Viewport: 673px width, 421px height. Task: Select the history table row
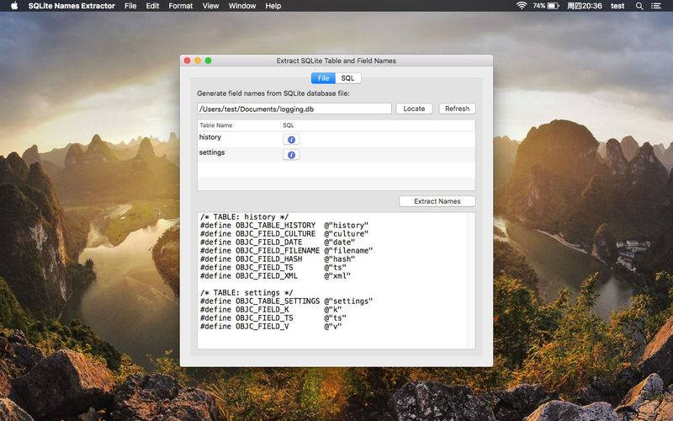pyautogui.click(x=336, y=139)
